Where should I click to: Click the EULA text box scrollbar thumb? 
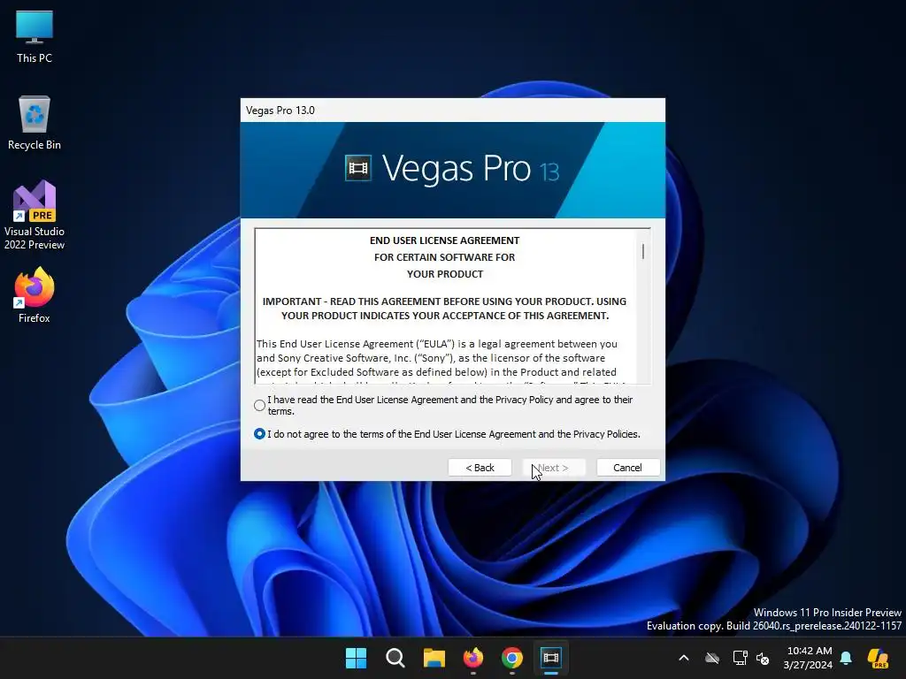click(x=643, y=250)
